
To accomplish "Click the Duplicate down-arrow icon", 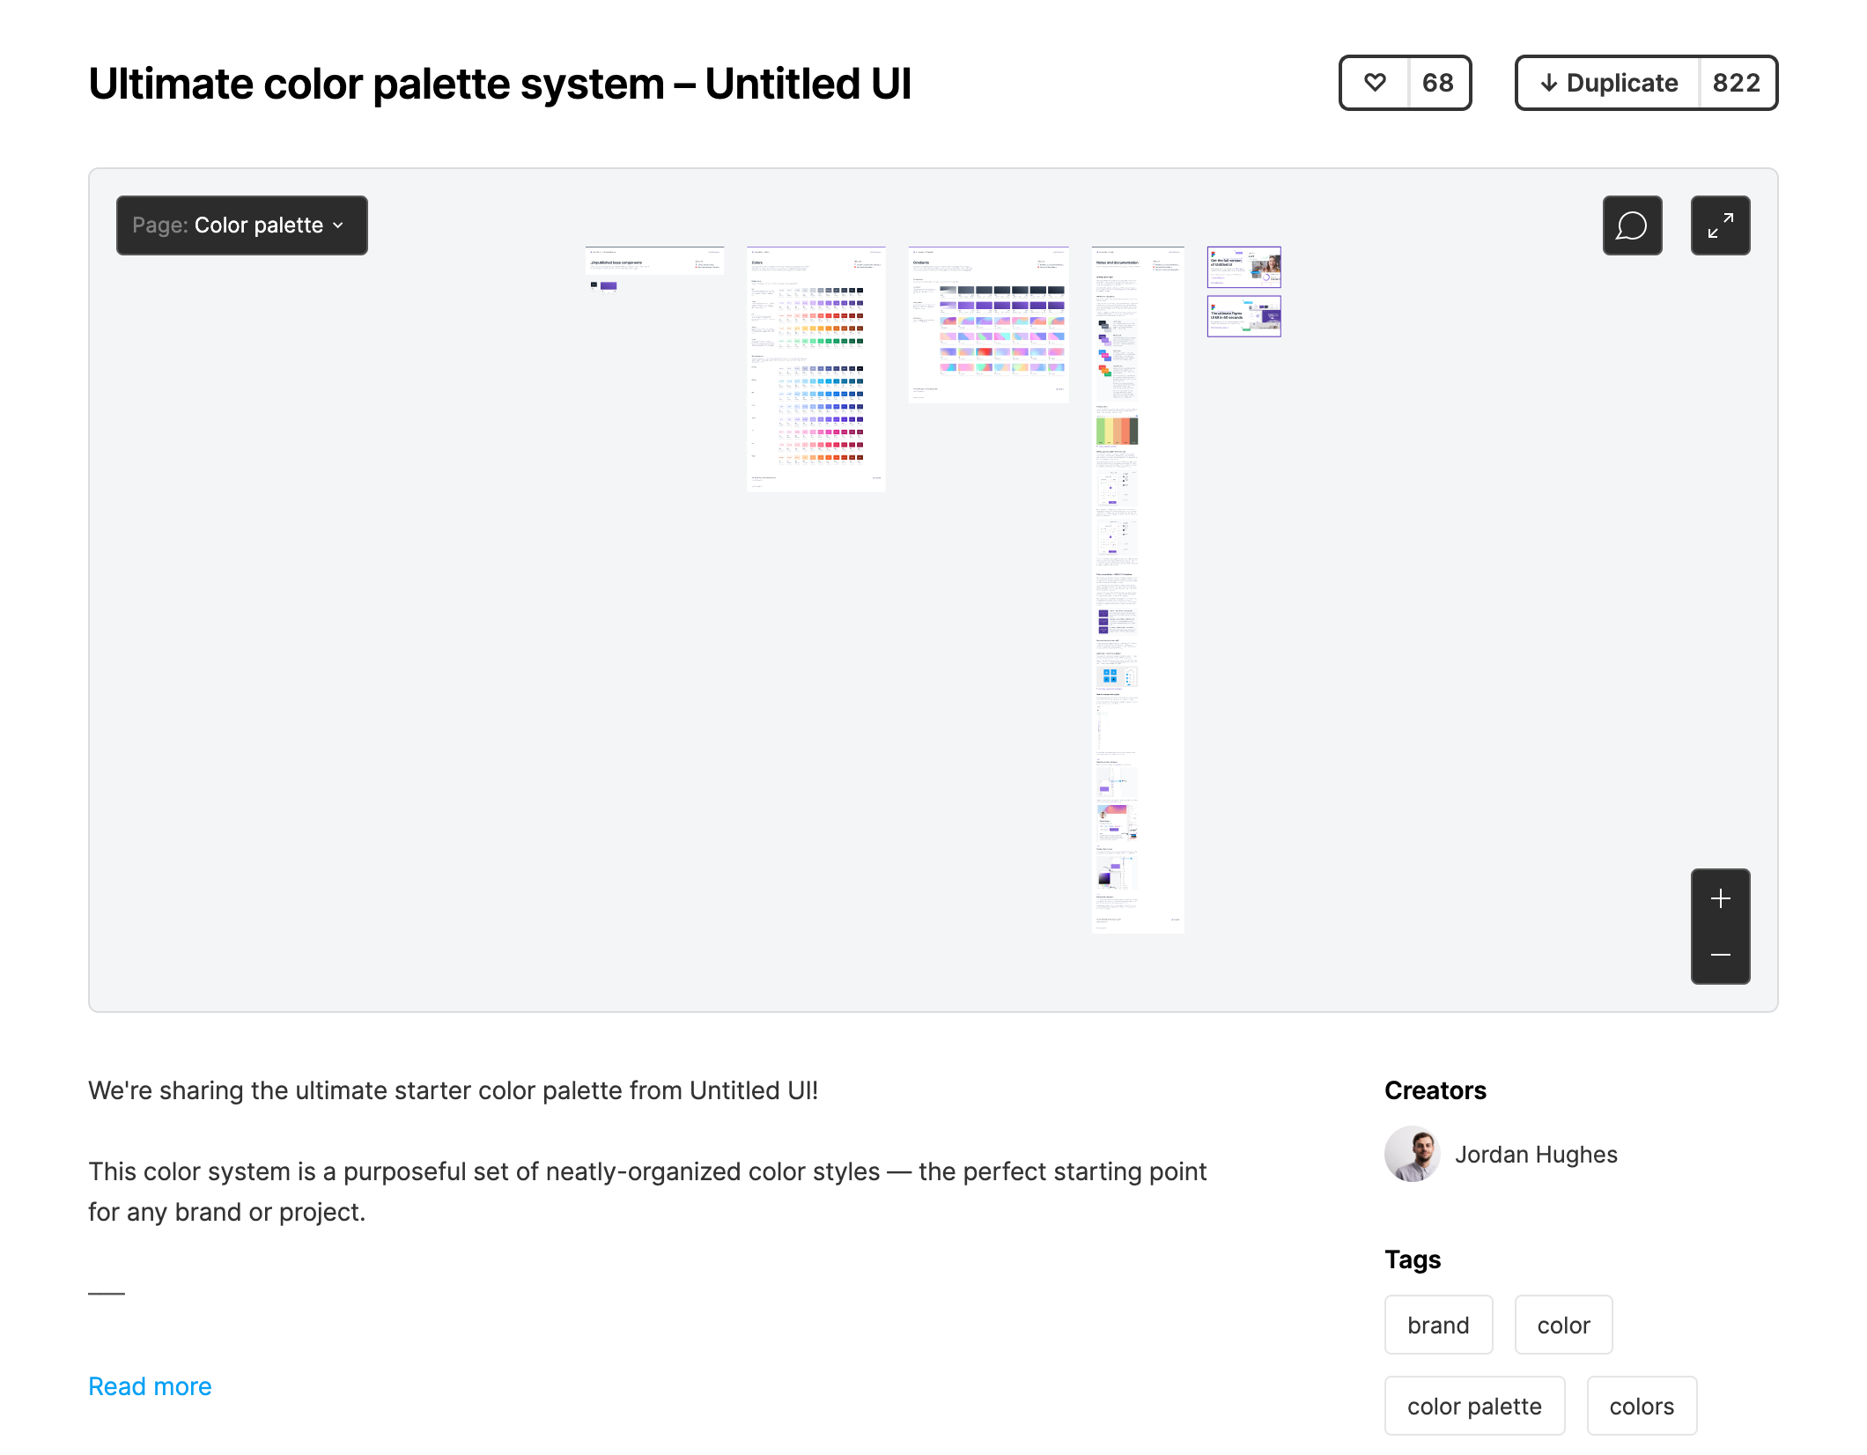I will coord(1548,83).
